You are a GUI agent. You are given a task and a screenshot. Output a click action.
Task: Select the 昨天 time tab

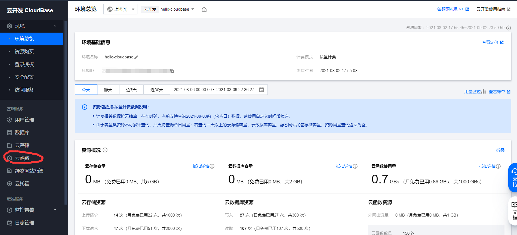click(108, 90)
